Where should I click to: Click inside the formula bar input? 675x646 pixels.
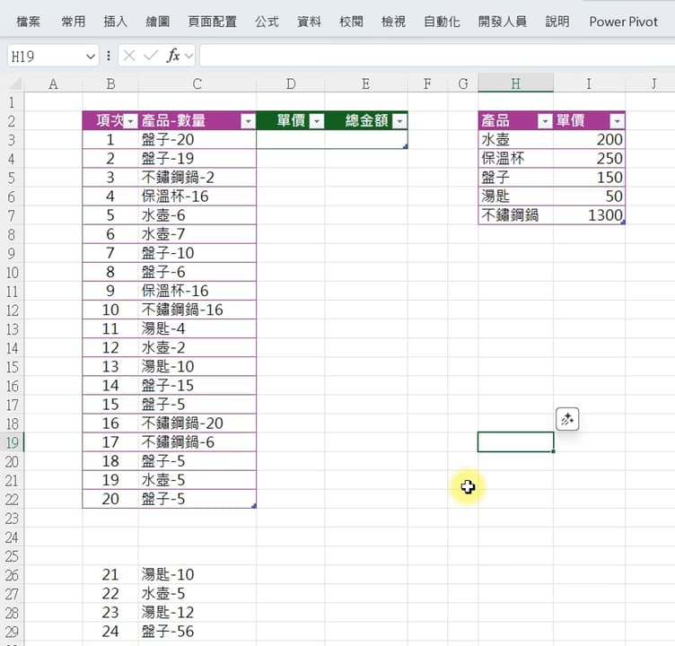(x=431, y=56)
